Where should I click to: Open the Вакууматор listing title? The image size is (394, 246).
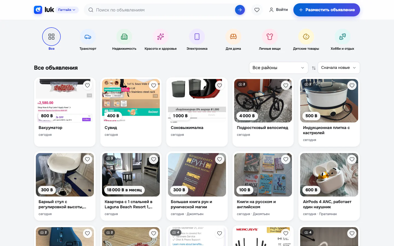(x=50, y=128)
